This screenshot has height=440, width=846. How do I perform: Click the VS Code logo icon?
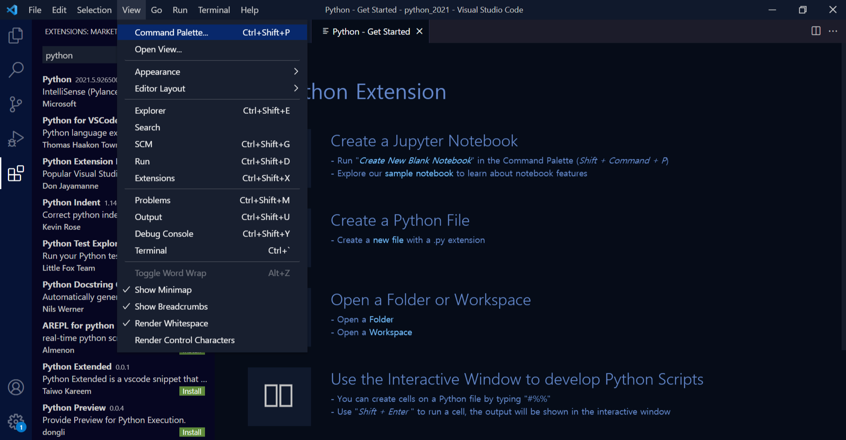point(12,10)
